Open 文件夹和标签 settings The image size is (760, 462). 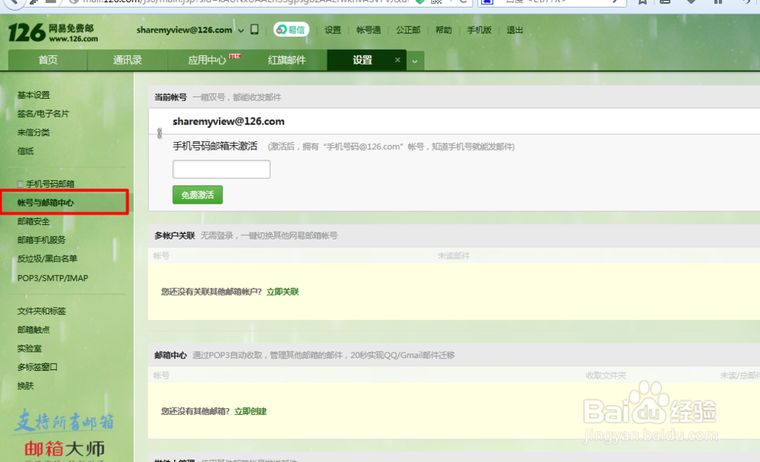click(x=41, y=311)
